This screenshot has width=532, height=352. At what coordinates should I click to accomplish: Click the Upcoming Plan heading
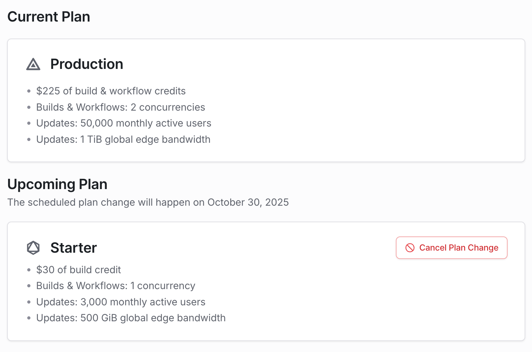click(x=57, y=184)
